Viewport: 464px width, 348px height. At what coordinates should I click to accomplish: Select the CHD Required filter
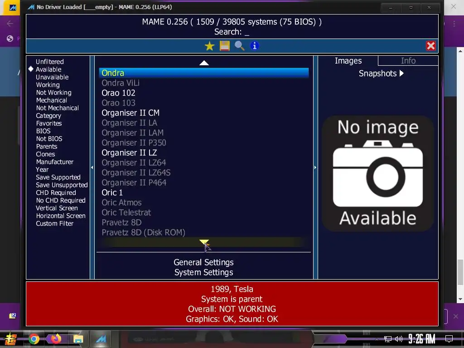[56, 192]
